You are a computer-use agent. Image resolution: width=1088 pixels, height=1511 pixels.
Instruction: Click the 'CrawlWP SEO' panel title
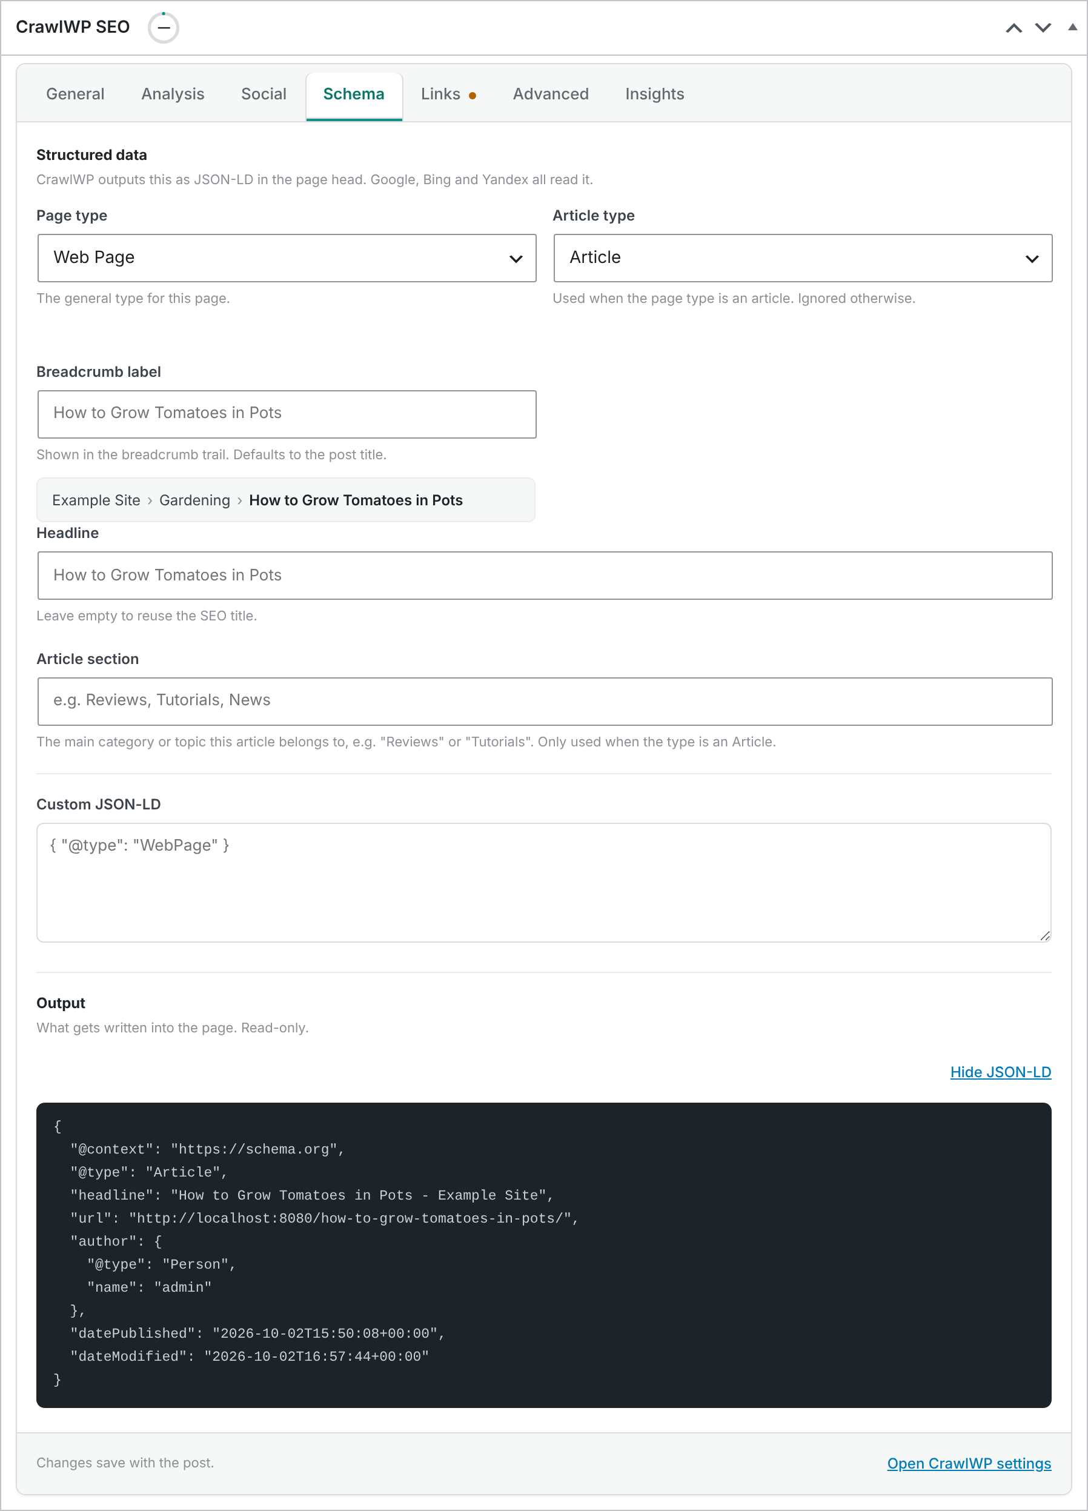tap(73, 27)
